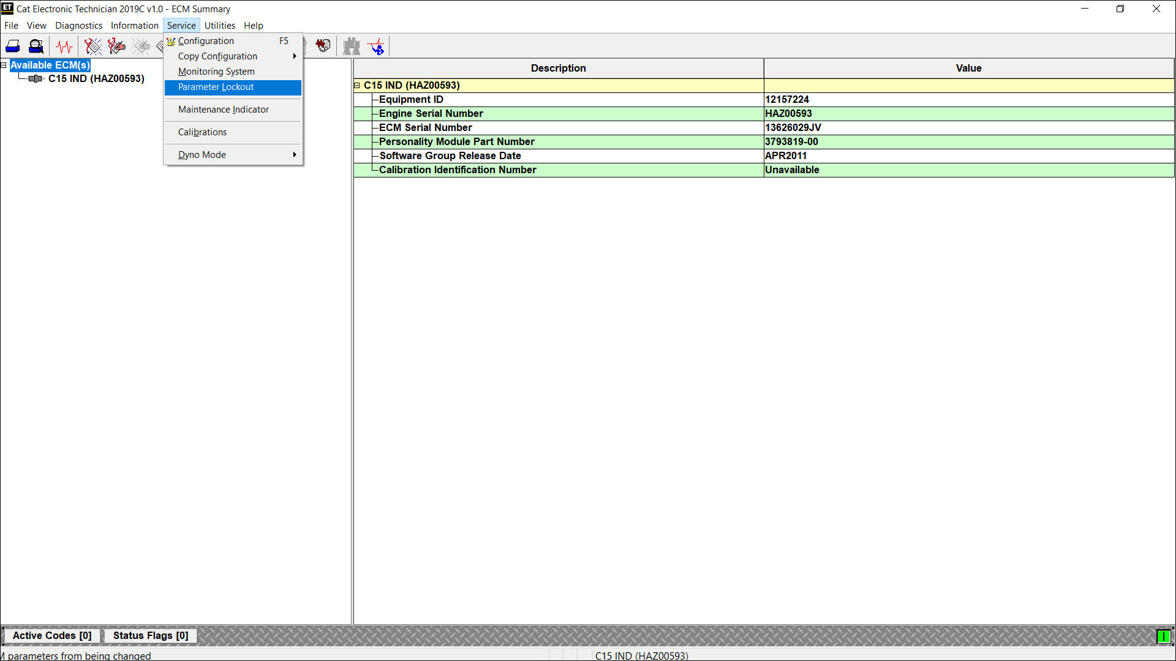
Task: Click the Logged Diagnostic Codes icon
Action: click(x=116, y=47)
